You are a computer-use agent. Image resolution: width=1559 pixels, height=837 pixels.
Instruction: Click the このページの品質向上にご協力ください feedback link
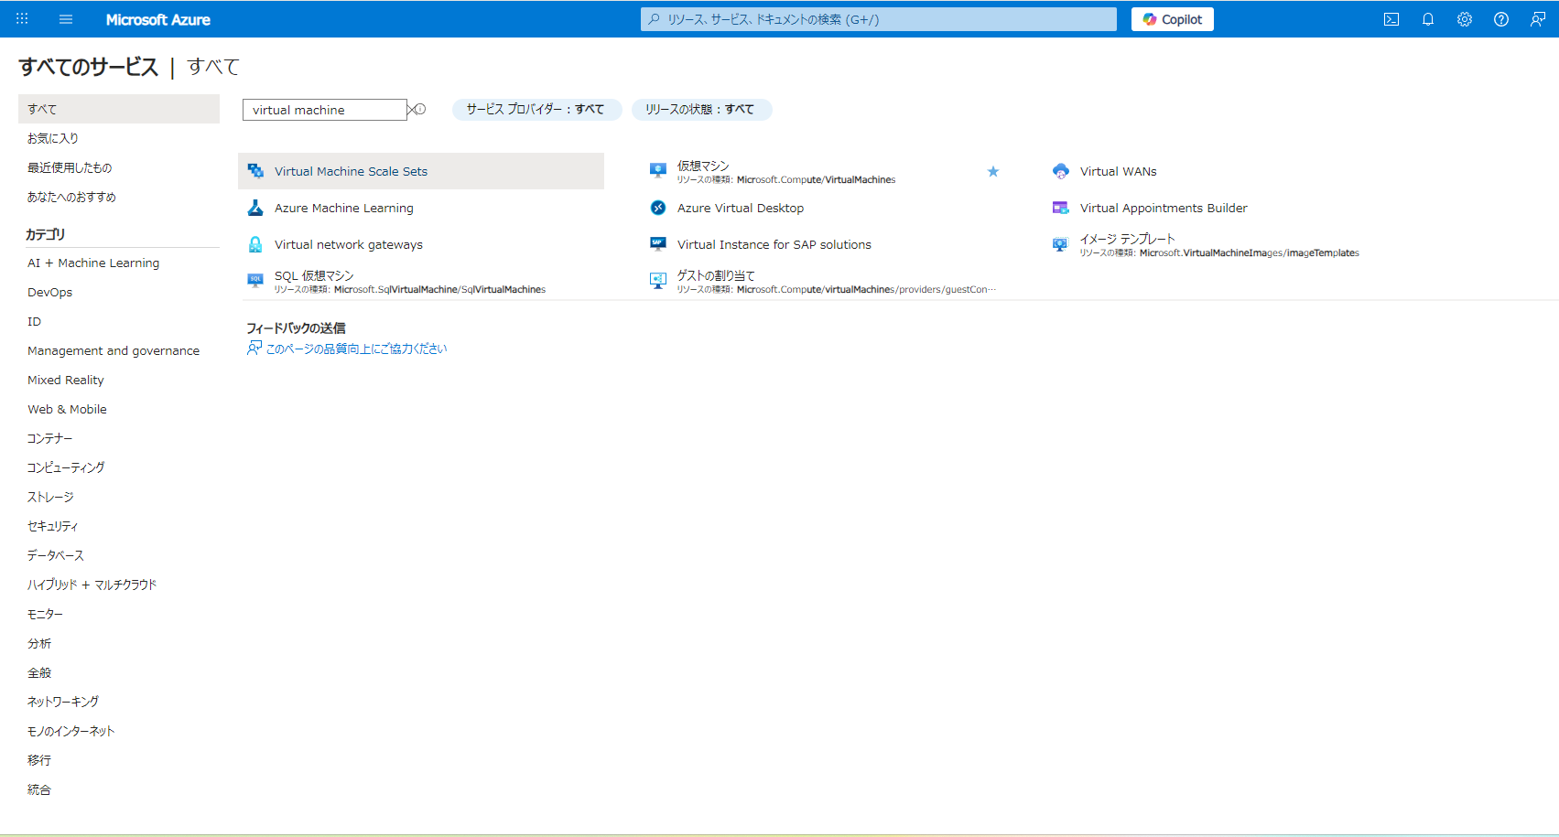point(356,349)
